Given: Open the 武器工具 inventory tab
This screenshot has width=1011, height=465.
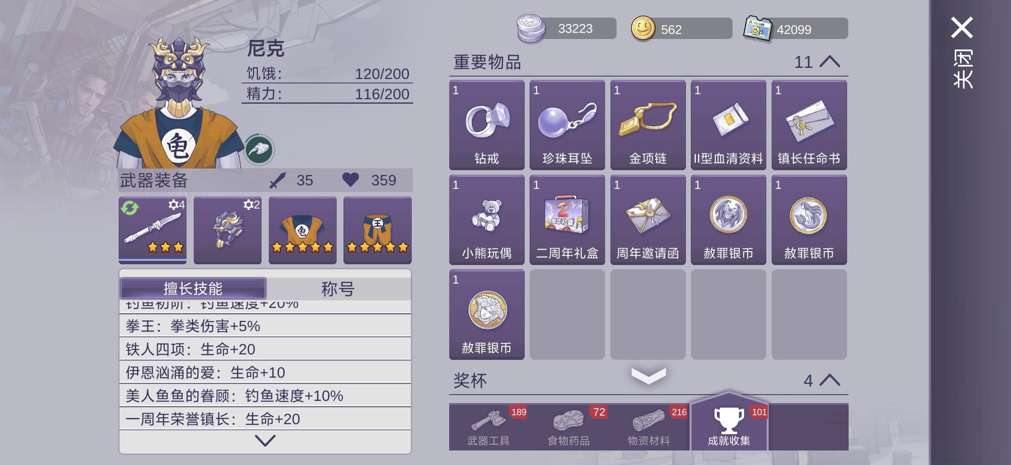Looking at the screenshot, I should pyautogui.click(x=489, y=427).
